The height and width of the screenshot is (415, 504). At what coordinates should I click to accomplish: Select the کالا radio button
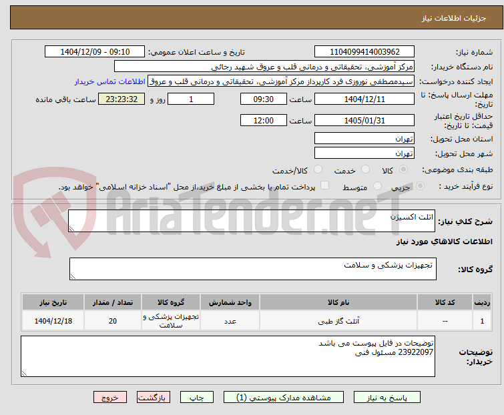[x=403, y=169]
